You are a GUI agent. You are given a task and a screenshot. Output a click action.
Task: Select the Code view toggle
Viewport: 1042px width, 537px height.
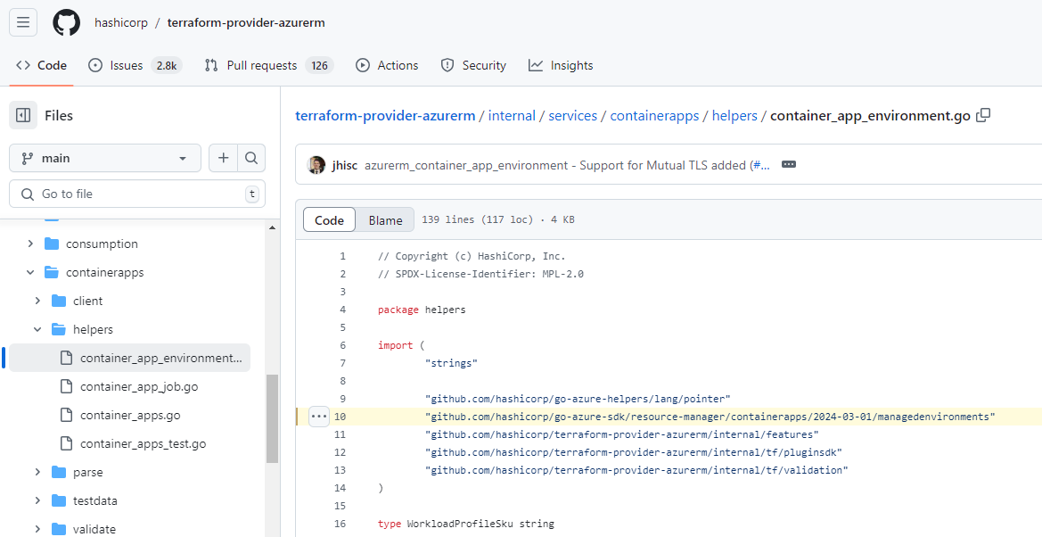click(x=329, y=220)
